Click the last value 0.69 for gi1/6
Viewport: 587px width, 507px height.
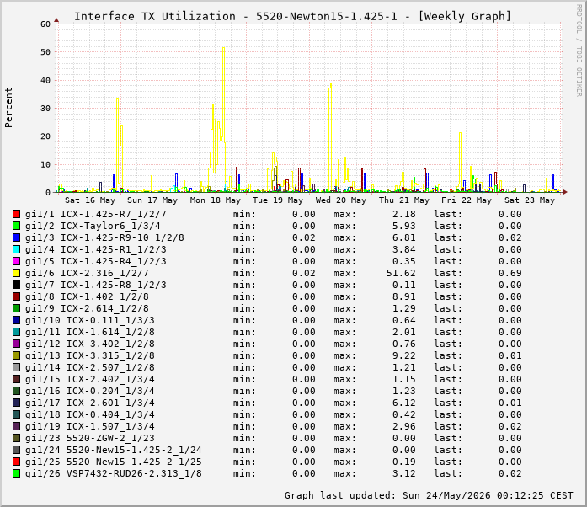pos(510,273)
